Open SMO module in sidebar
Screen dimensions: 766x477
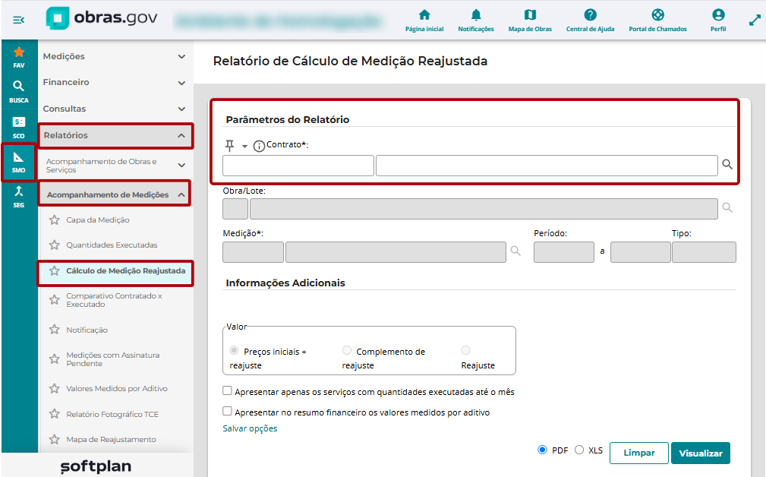pyautogui.click(x=18, y=162)
